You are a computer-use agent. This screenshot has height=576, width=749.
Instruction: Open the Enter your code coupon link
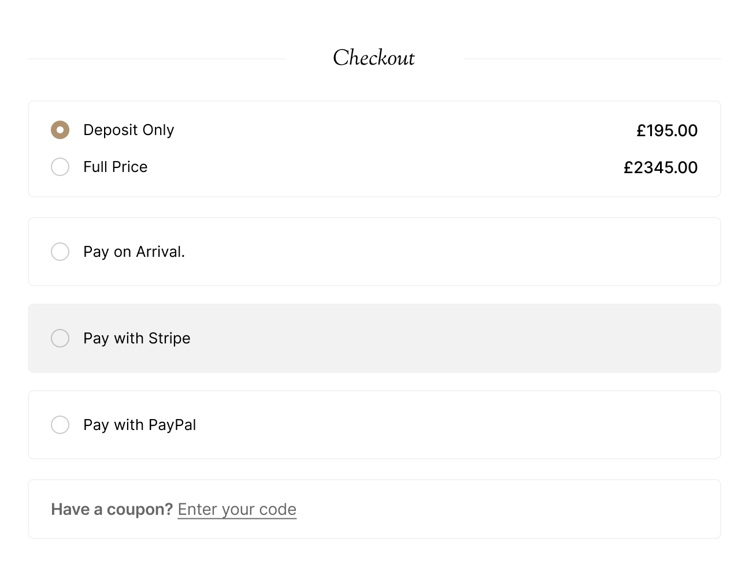tap(237, 509)
